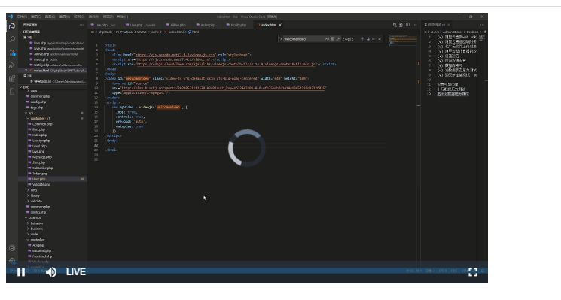Image resolution: width=561 pixels, height=300 pixels.
Task: Close the find widget
Action: click(380, 38)
